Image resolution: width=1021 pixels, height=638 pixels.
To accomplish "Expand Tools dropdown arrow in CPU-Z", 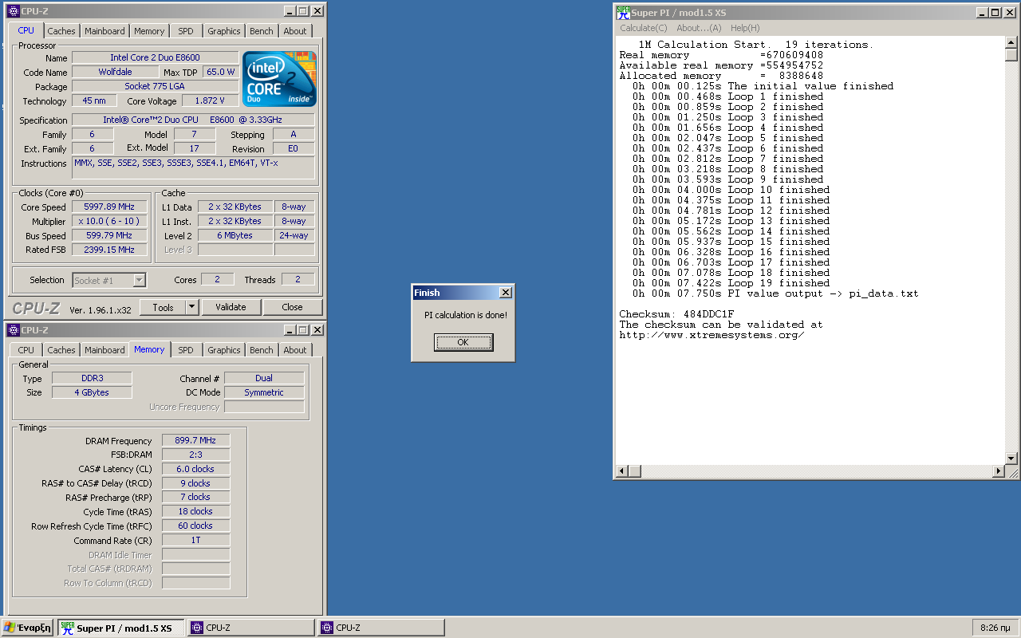I will pos(191,307).
